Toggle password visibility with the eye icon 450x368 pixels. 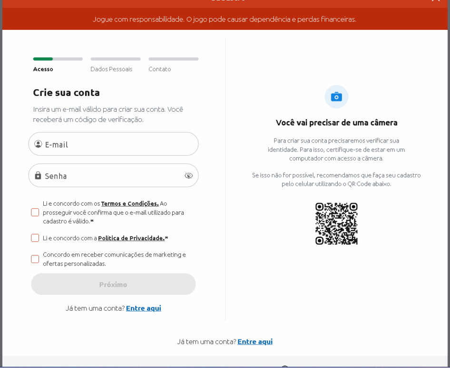coord(188,176)
